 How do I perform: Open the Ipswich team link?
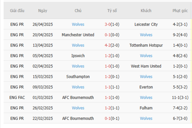click(78, 56)
